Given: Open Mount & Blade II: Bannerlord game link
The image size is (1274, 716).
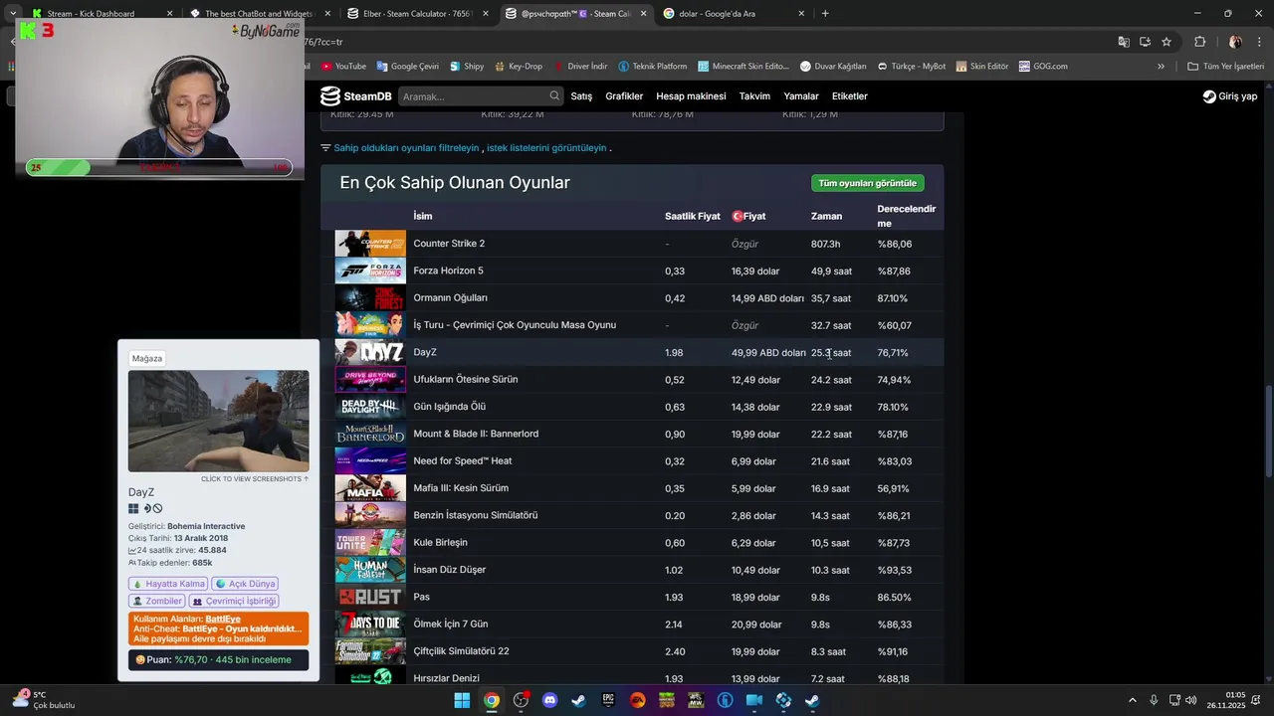Looking at the screenshot, I should tap(476, 434).
